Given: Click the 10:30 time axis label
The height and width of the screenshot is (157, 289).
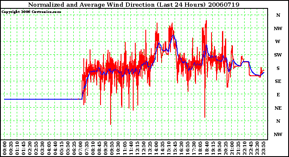Looking at the screenshot, I should 118,148.
